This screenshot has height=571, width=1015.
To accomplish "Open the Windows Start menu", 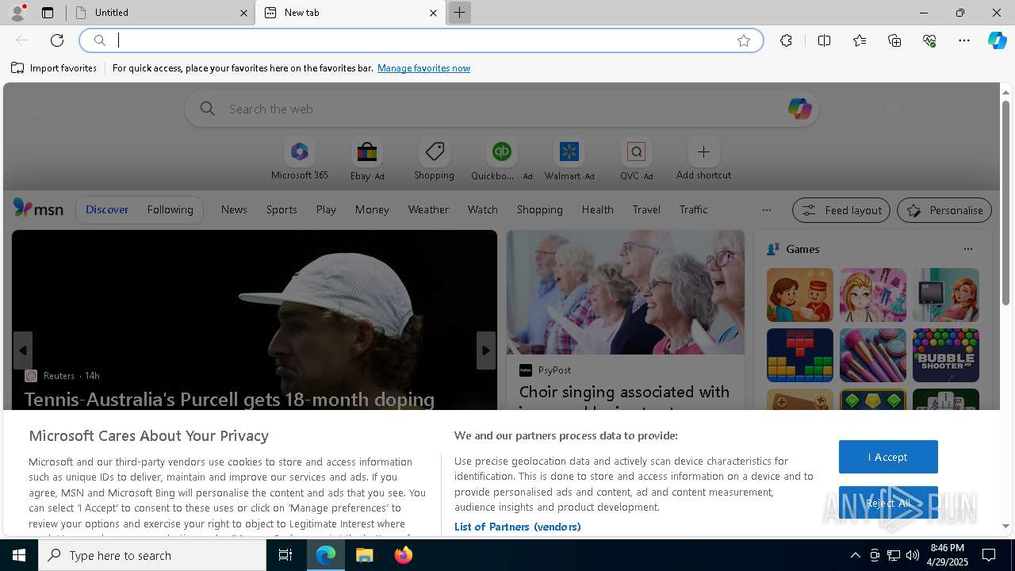I will click(x=19, y=555).
